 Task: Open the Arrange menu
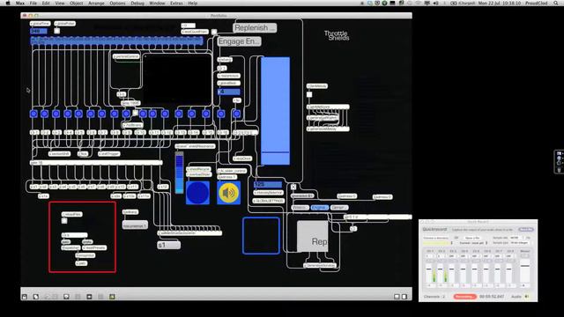point(96,3)
